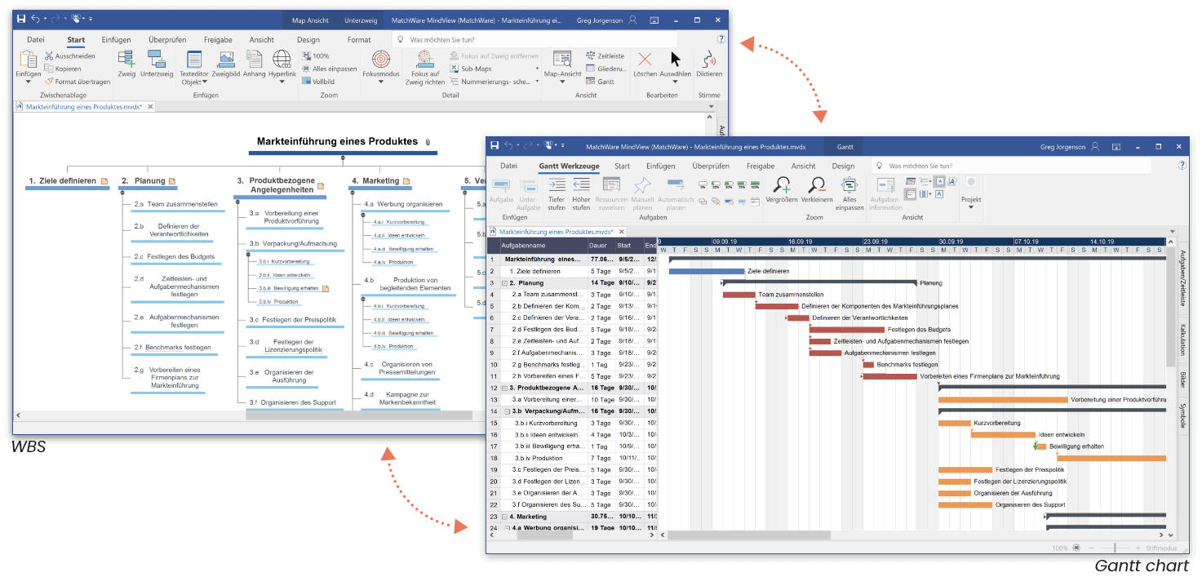Click the Dauer column header

(601, 245)
